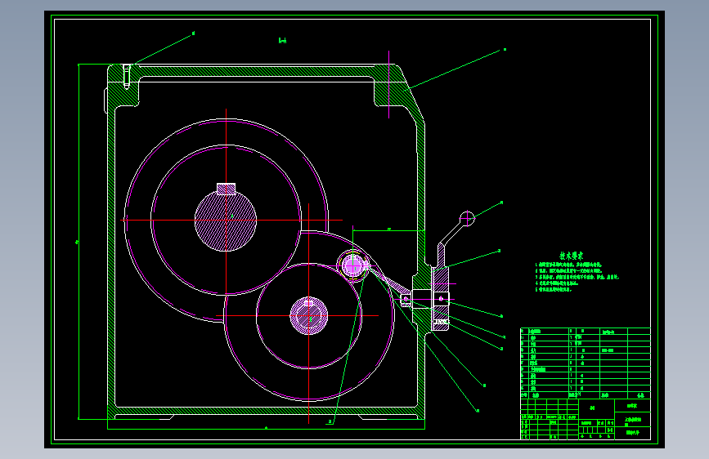This screenshot has height=459, width=709.
Task: Click the keyway block atop the large shaft
Action: [226, 189]
